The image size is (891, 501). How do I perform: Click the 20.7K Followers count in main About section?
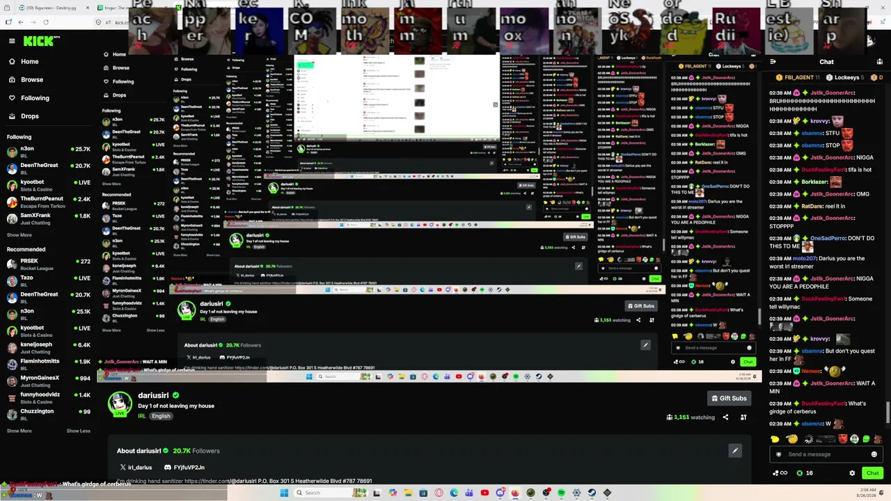tap(196, 451)
